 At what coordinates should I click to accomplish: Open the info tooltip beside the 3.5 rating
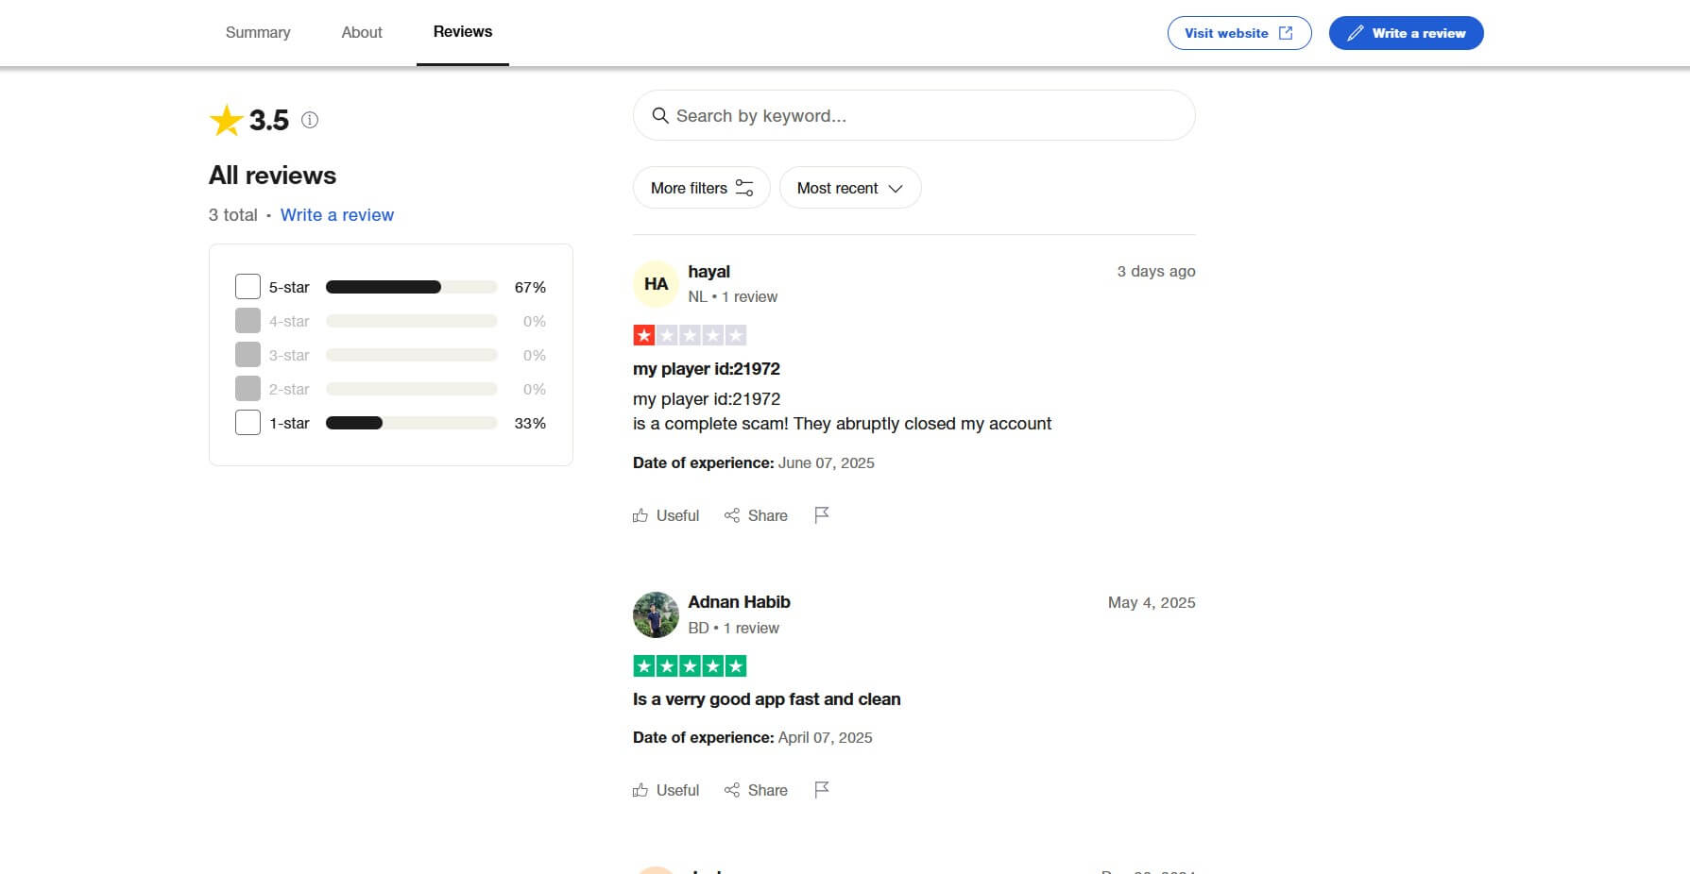[309, 120]
